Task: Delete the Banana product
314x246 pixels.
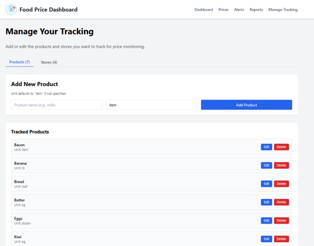Action: click(x=281, y=165)
